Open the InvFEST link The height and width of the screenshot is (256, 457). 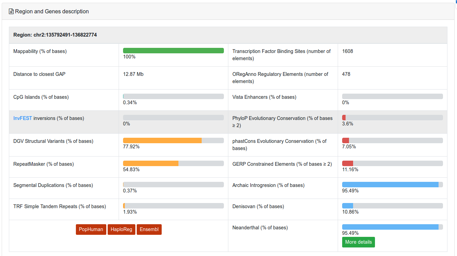click(23, 118)
